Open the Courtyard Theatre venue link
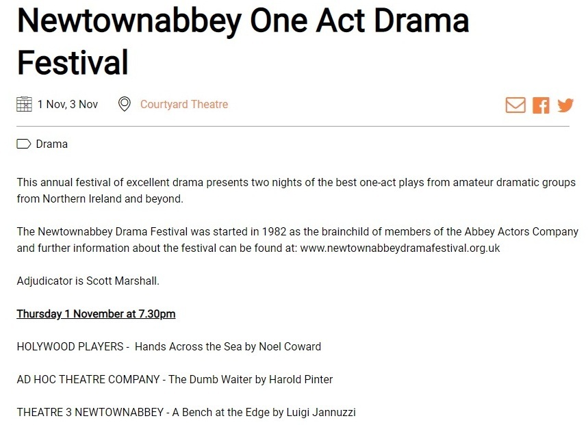588x425 pixels. (184, 104)
